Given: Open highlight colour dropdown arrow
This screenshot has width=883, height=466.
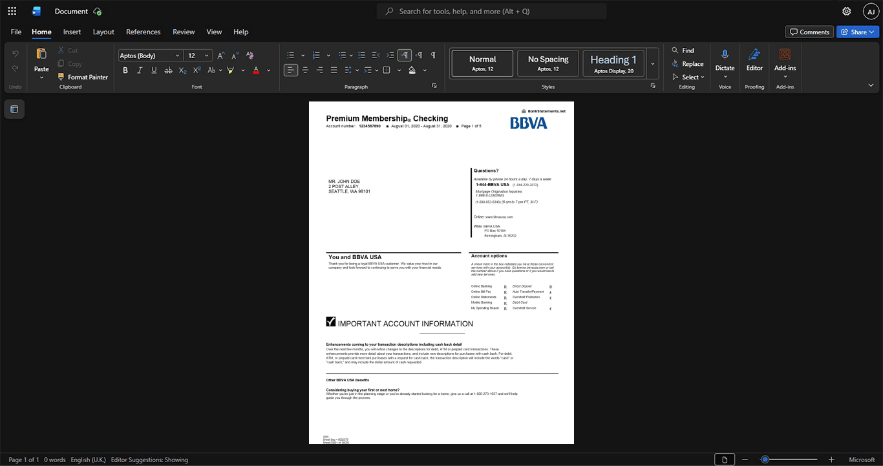Looking at the screenshot, I should (243, 70).
